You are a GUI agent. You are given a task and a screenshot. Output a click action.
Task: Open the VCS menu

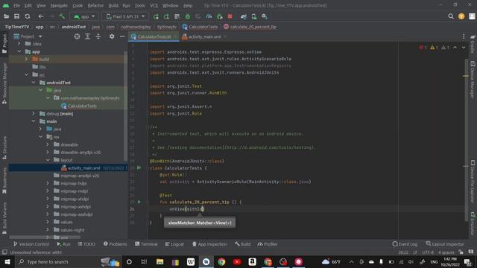pos(154,5)
